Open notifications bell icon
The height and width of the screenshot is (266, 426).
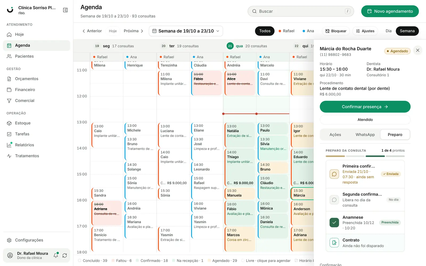click(x=56, y=255)
